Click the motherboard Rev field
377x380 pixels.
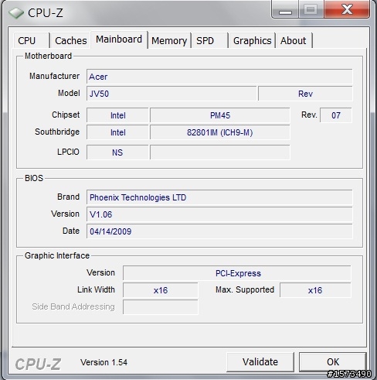[305, 94]
